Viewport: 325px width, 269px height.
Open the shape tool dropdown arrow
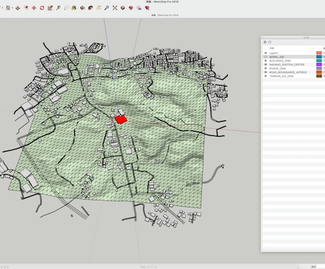click(x=12, y=8)
